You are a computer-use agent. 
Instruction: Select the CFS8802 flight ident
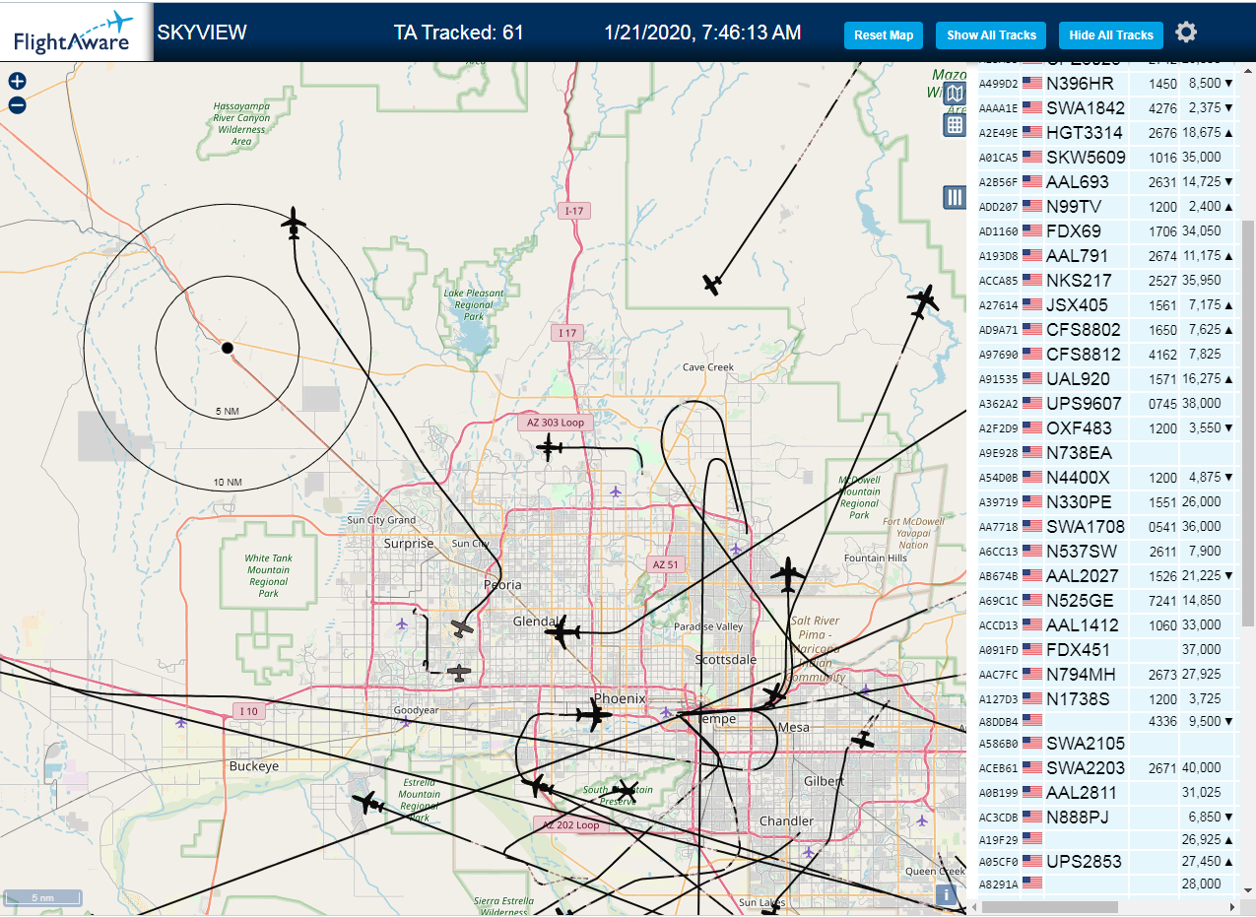tap(1084, 330)
